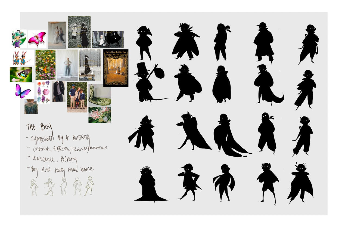Click the green peacock gown image
This screenshot has width=348, height=232.
(x=100, y=95)
